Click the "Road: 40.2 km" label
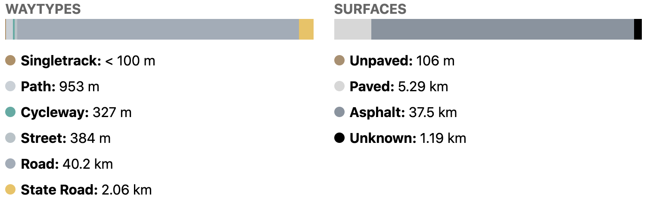Image resolution: width=647 pixels, height=204 pixels. pyautogui.click(x=67, y=164)
